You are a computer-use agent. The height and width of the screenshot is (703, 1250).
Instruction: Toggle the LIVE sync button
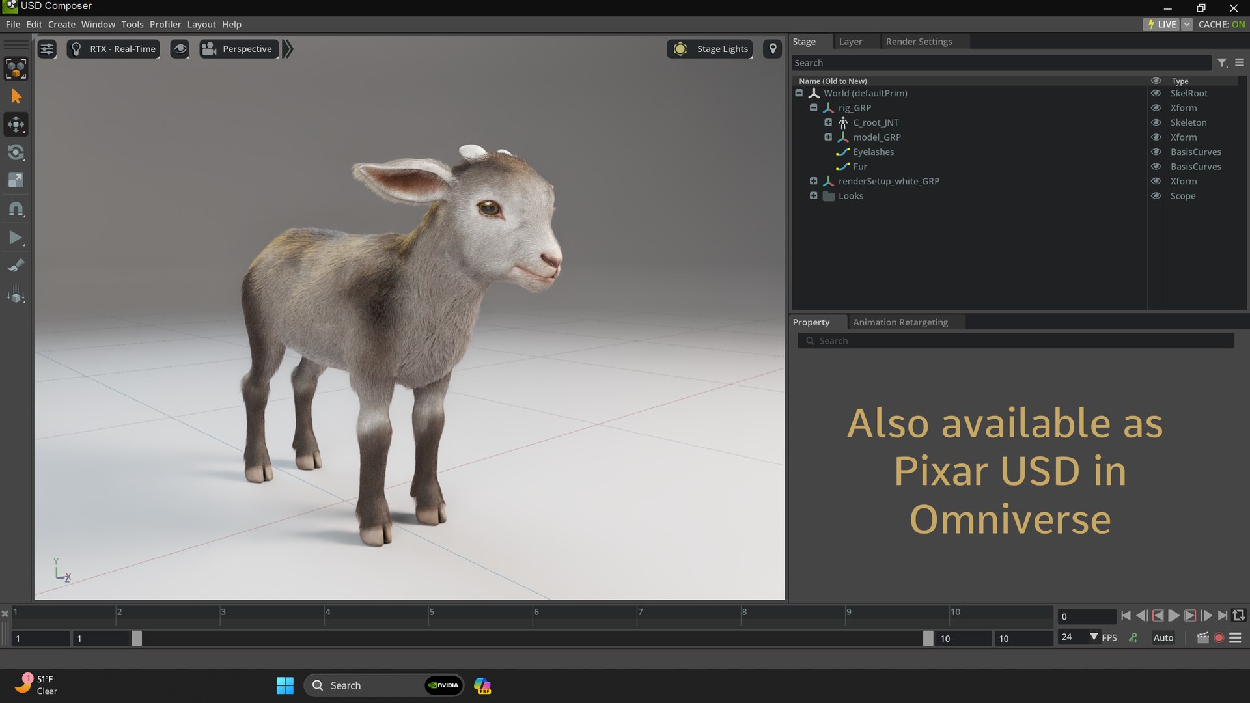1162,24
